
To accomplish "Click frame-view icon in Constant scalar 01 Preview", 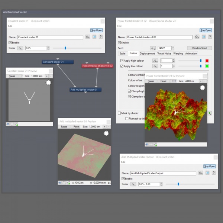I will 12,124.
